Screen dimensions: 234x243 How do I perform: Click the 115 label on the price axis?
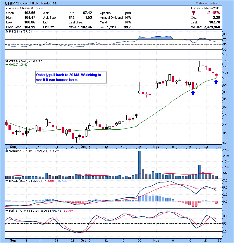[x=226, y=61]
